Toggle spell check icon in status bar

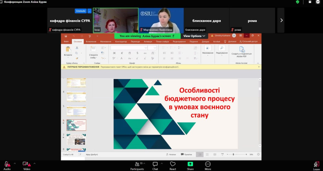coord(80,154)
